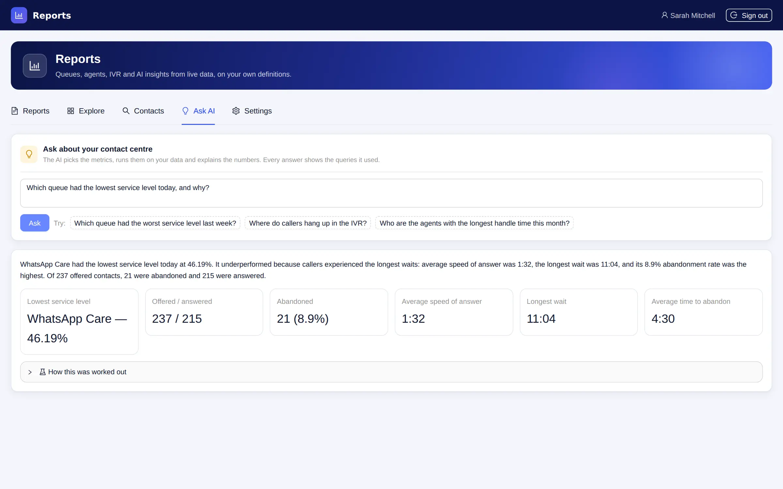
Task: Click the '11:04' longest wait value
Action: (x=541, y=319)
